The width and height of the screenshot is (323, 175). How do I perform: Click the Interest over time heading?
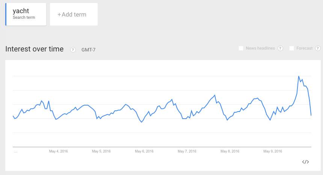tap(35, 49)
